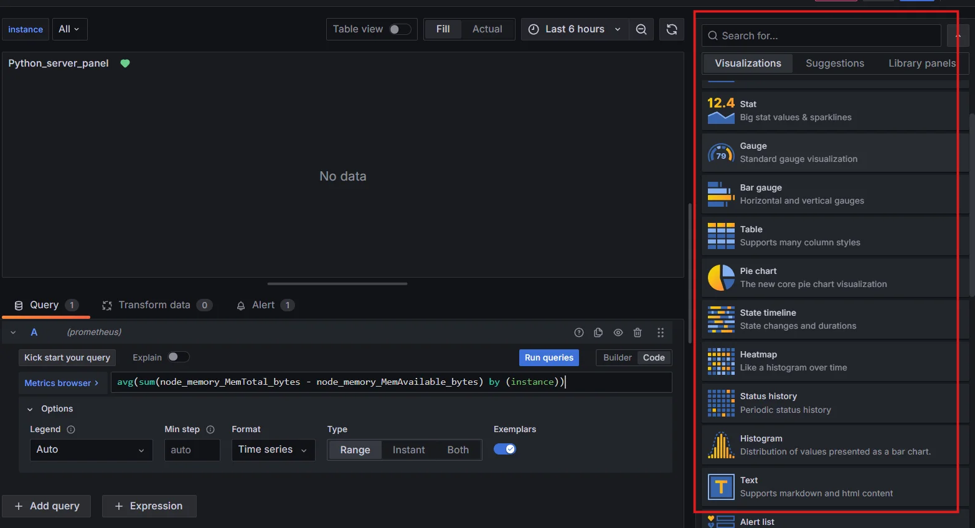The width and height of the screenshot is (975, 528).
Task: Set panel size to Actual
Action: click(487, 29)
